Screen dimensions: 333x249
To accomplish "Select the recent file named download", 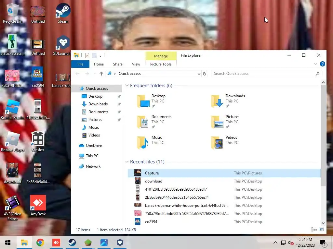I will tap(224, 181).
